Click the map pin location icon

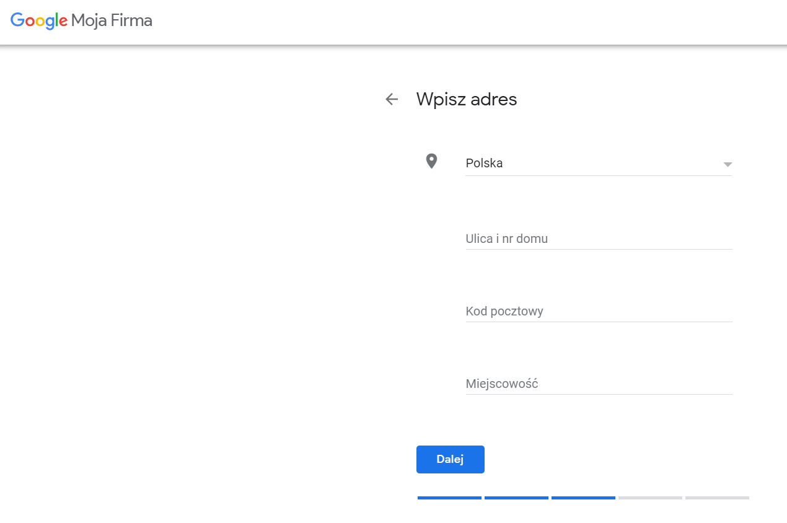point(431,162)
